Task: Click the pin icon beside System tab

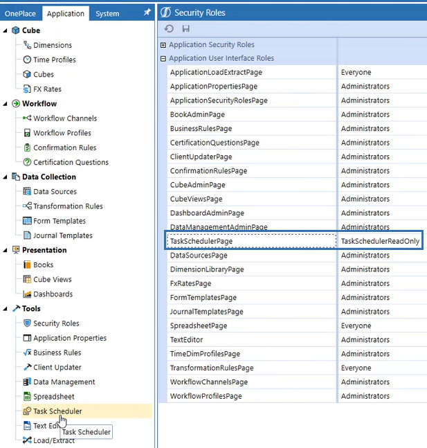Action: click(147, 13)
